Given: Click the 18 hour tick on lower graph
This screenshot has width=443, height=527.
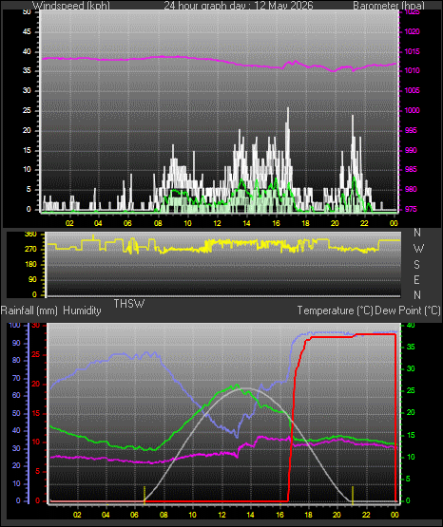Looking at the screenshot, I should coord(308,515).
